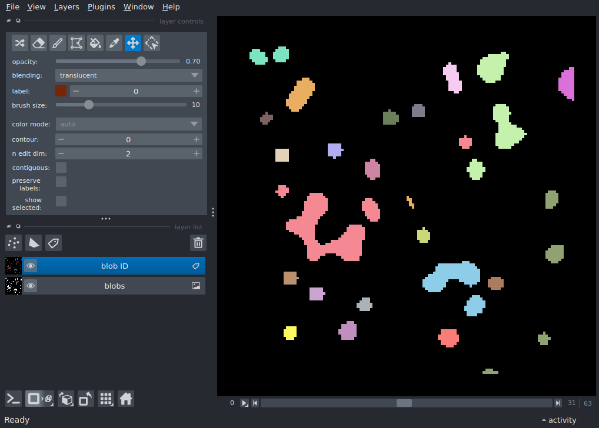Click the opacity slider handle

(x=141, y=61)
